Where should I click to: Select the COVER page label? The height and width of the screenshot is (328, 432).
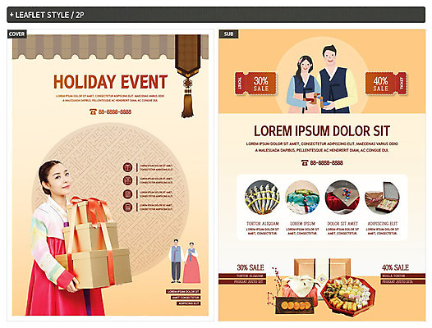click(16, 34)
